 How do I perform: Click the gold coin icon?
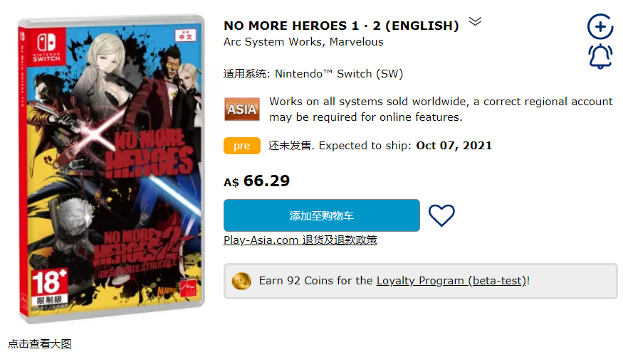tap(241, 281)
